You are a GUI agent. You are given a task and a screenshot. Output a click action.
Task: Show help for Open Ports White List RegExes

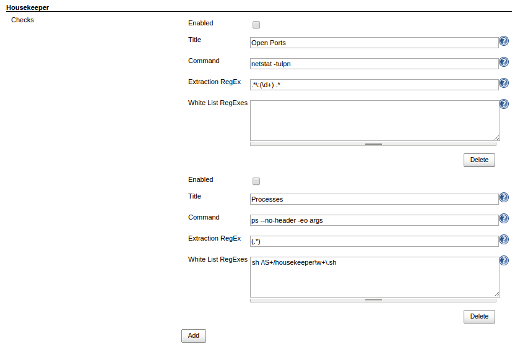504,104
